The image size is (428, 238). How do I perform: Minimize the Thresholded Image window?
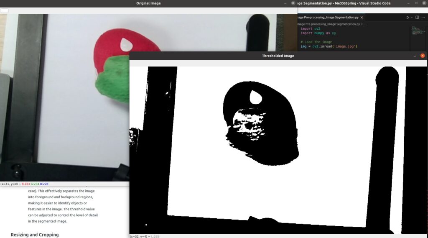click(415, 56)
